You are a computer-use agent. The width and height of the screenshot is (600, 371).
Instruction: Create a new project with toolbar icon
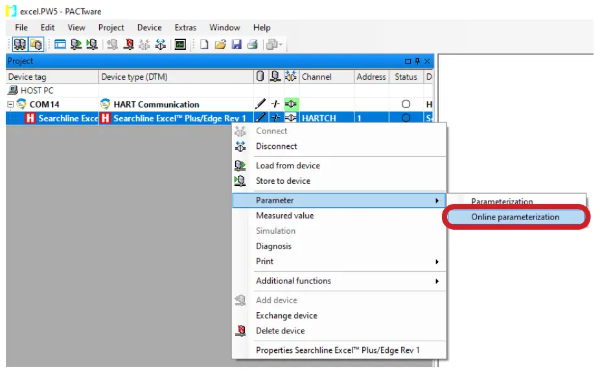204,45
